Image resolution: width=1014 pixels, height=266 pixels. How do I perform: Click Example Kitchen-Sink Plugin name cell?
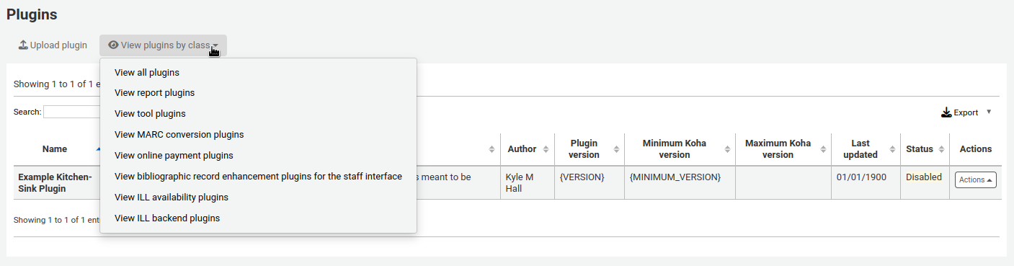tap(57, 182)
